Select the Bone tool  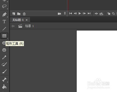[x=4, y=80]
